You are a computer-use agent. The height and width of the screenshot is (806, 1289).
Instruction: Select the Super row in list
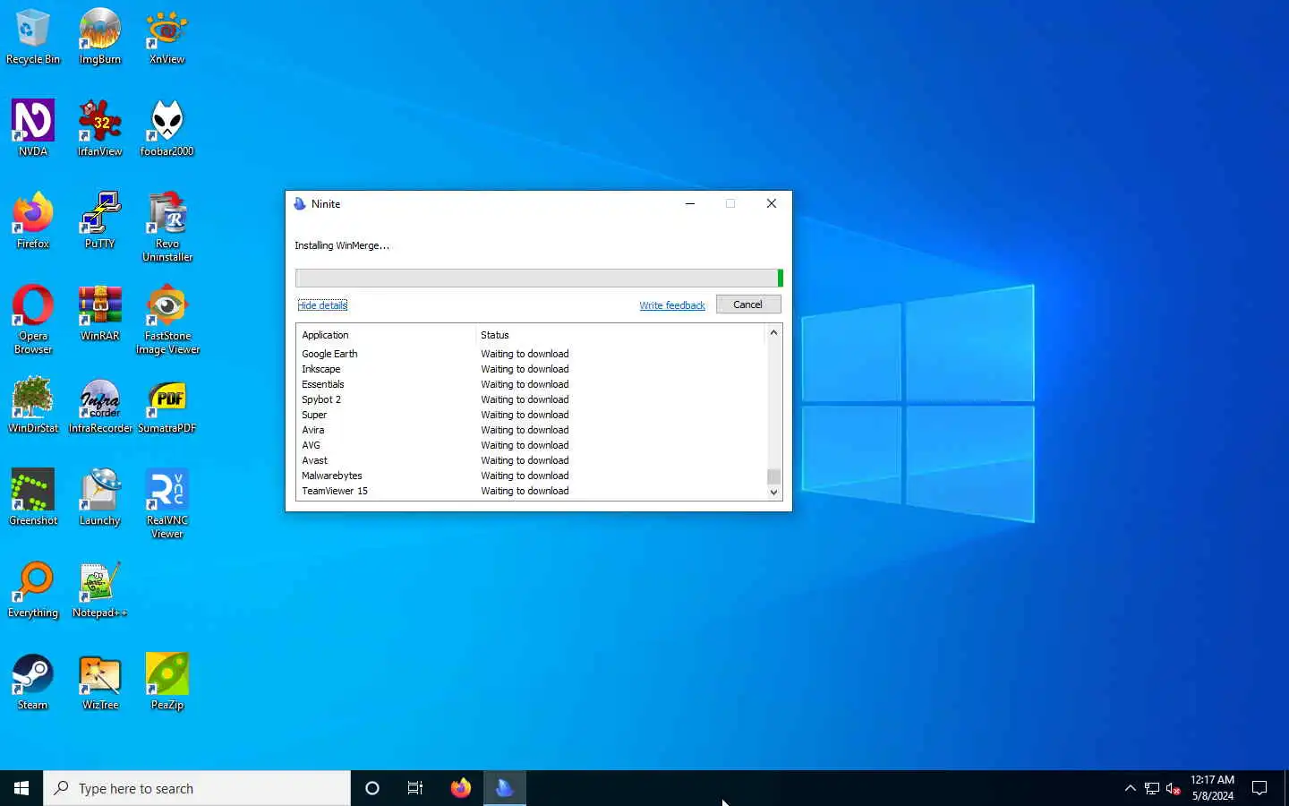coord(532,415)
